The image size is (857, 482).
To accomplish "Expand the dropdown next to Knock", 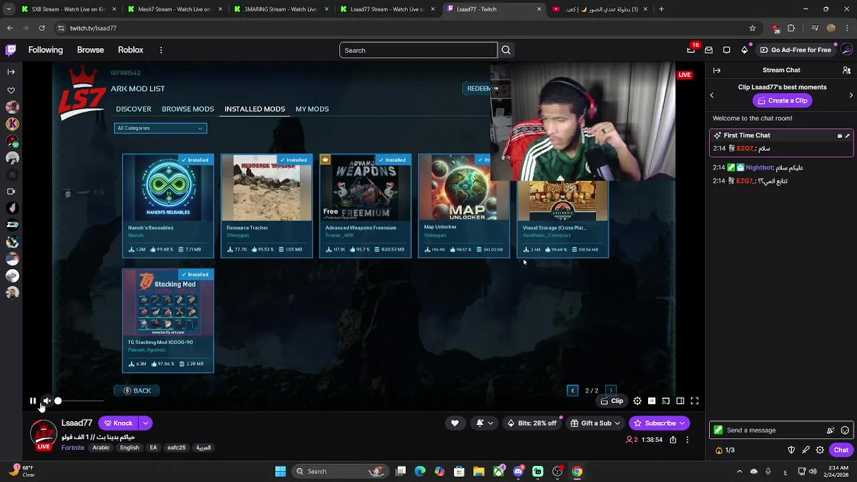I will point(145,423).
